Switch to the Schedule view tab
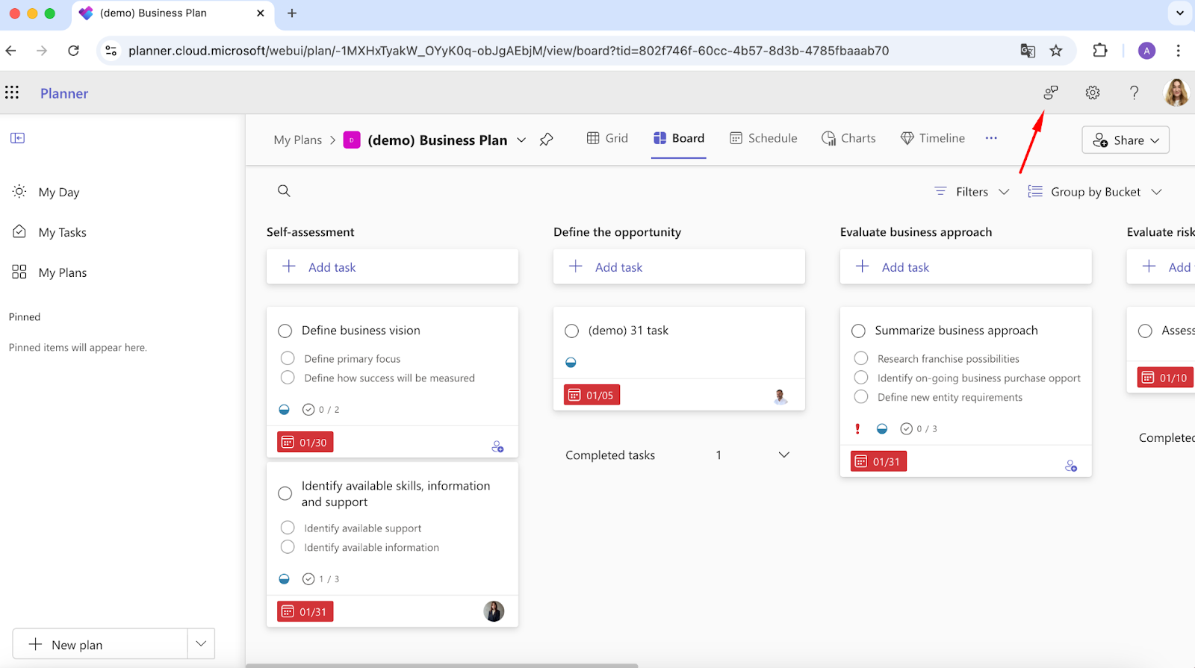Viewport: 1195px width, 668px height. (x=763, y=138)
